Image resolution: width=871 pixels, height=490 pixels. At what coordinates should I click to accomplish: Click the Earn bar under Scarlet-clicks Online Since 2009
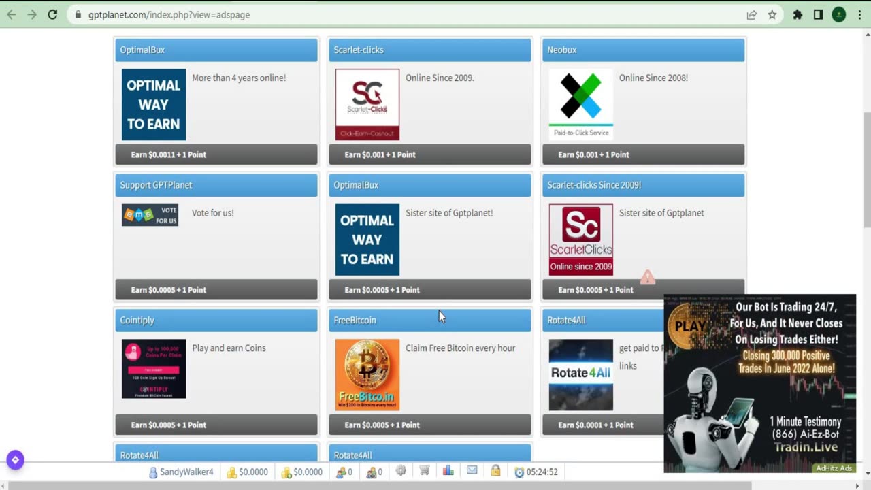click(430, 154)
